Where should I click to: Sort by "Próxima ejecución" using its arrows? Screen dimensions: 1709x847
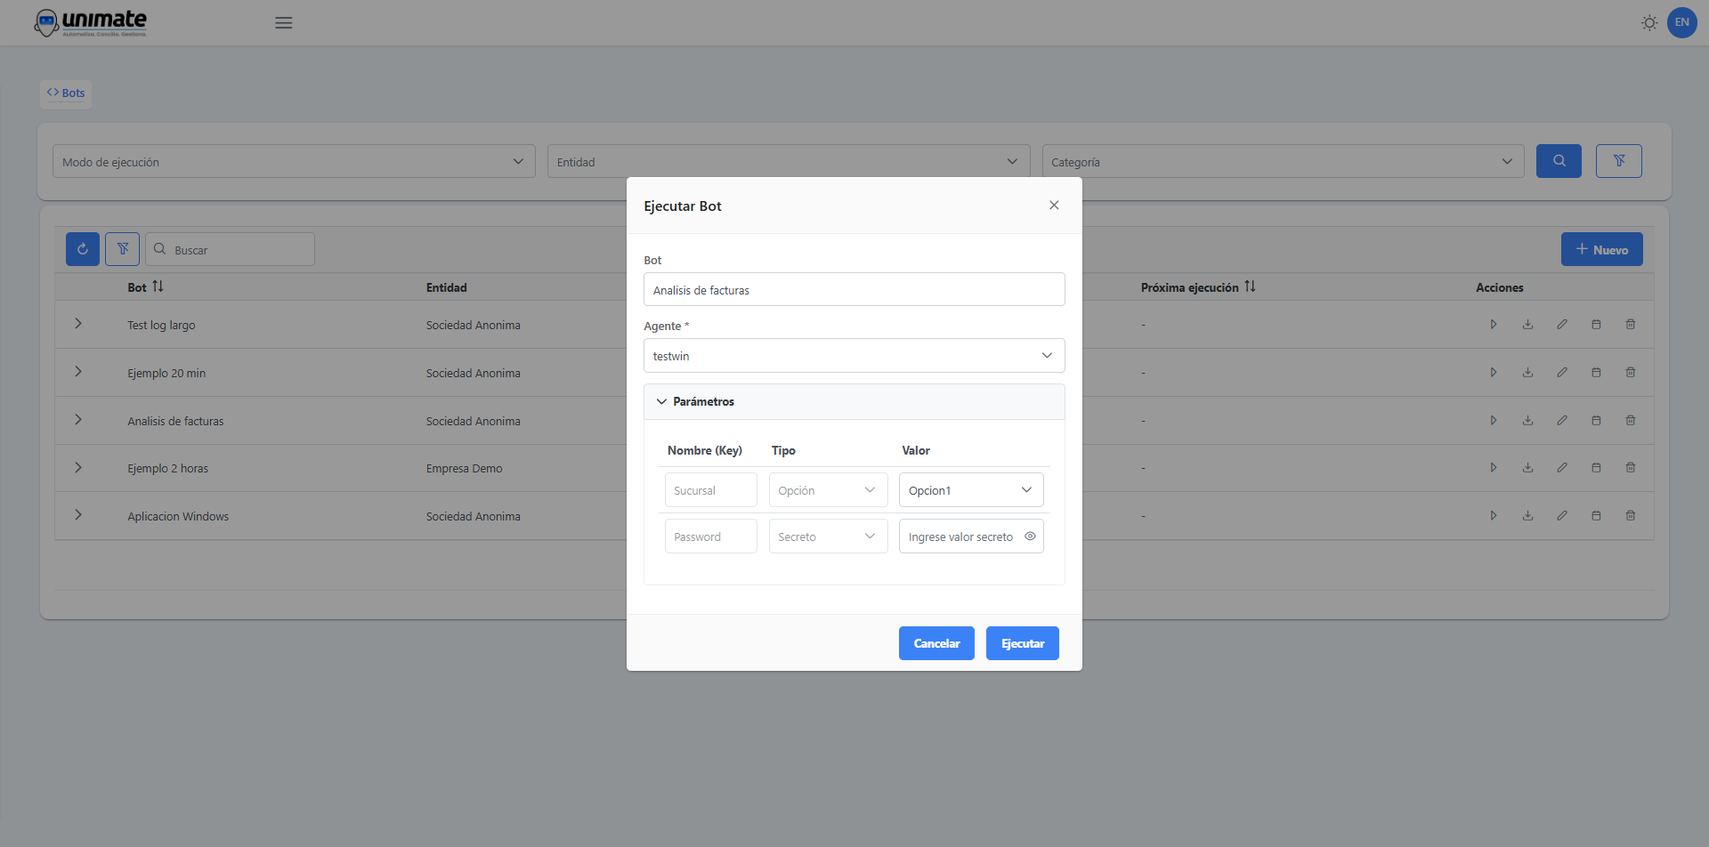pyautogui.click(x=1251, y=286)
